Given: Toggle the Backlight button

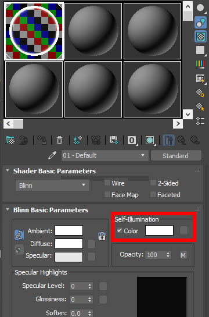Looking at the screenshot, I should (x=200, y=22).
